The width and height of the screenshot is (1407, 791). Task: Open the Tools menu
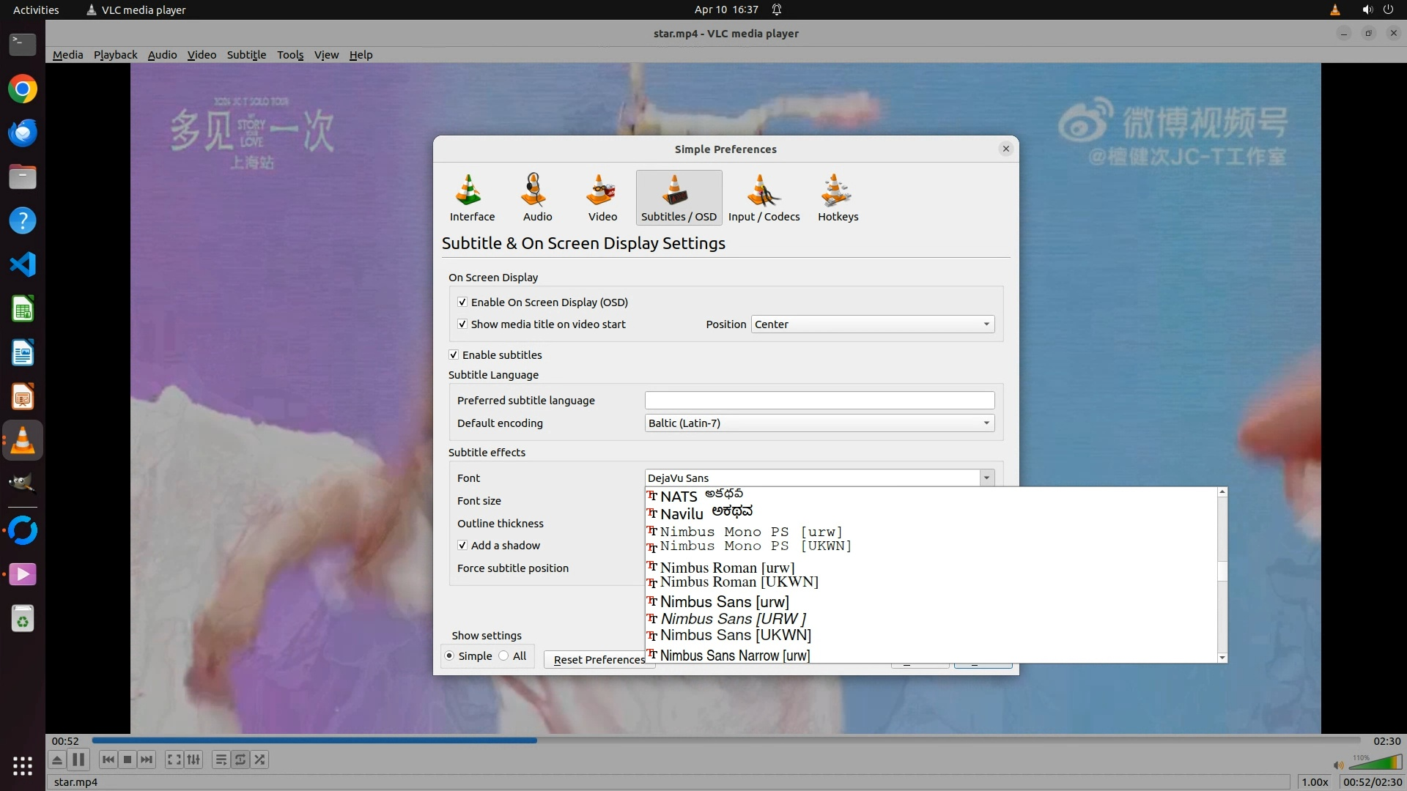(x=289, y=55)
